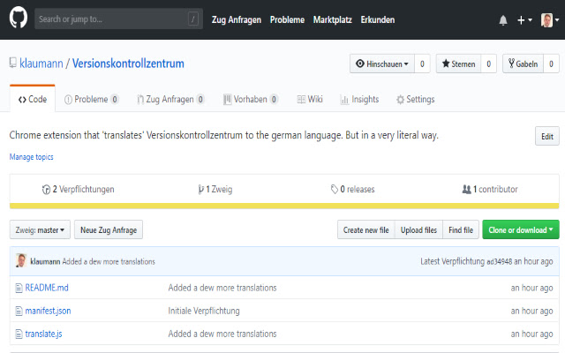Viewport: 565px width, 353px height.
Task: Switch to the Settings tab
Action: point(415,99)
